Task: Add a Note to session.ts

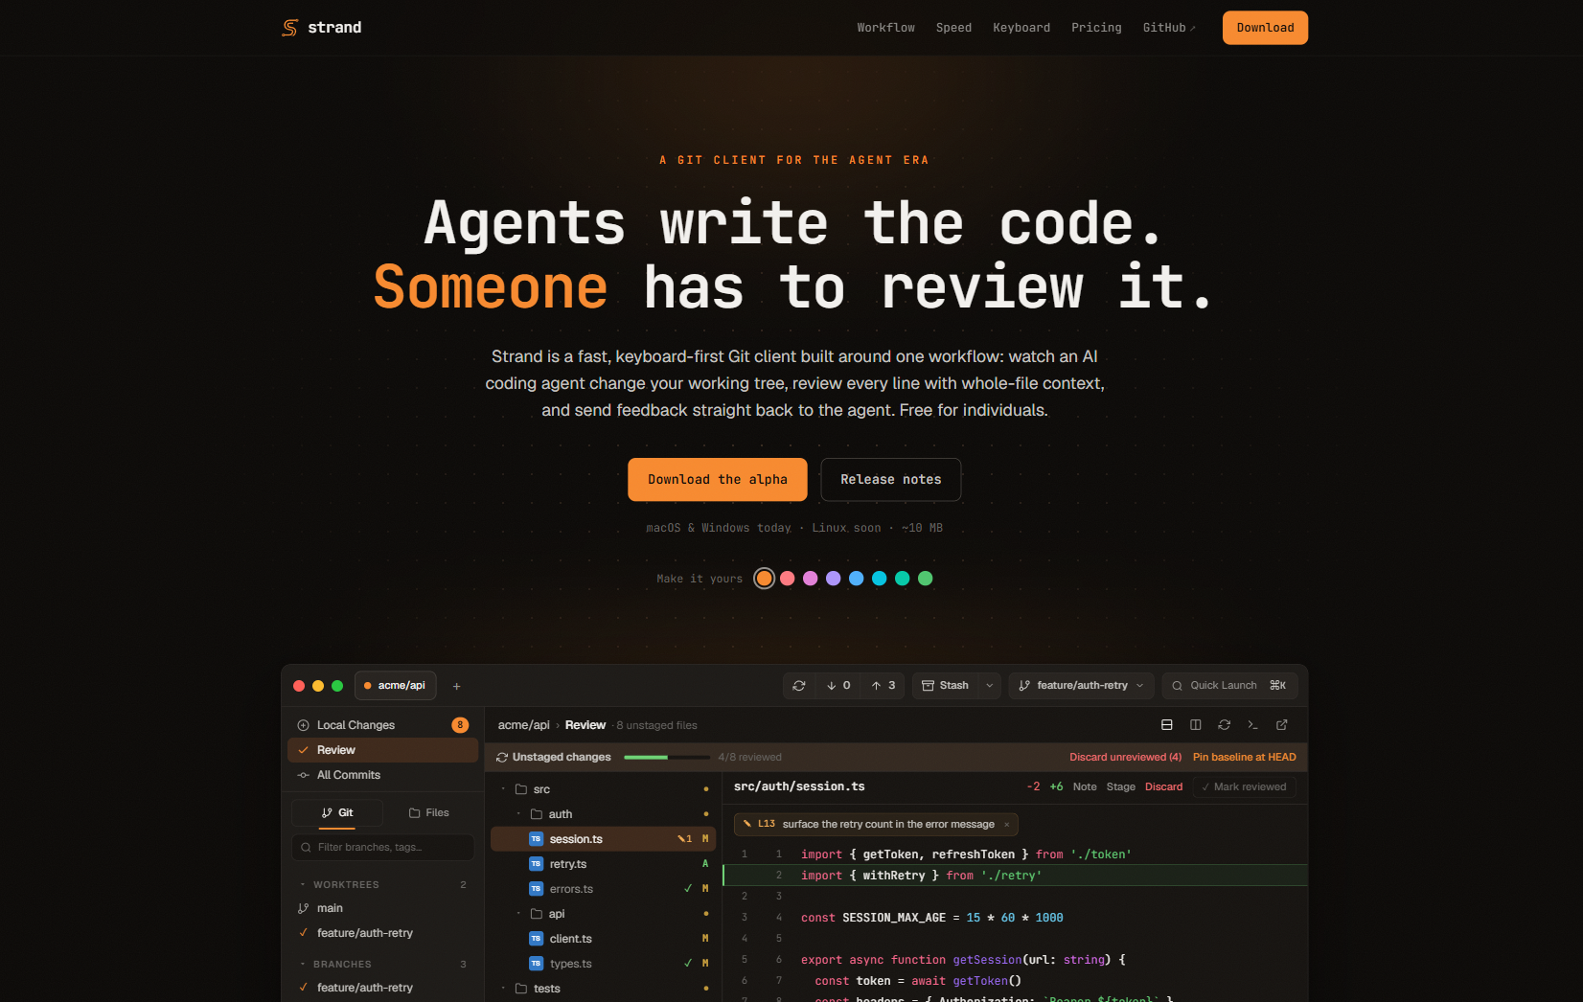Action: pyautogui.click(x=1085, y=787)
